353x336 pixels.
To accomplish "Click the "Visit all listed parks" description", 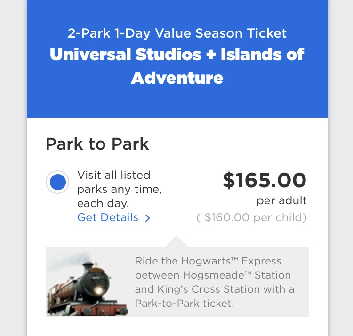I will tap(120, 189).
